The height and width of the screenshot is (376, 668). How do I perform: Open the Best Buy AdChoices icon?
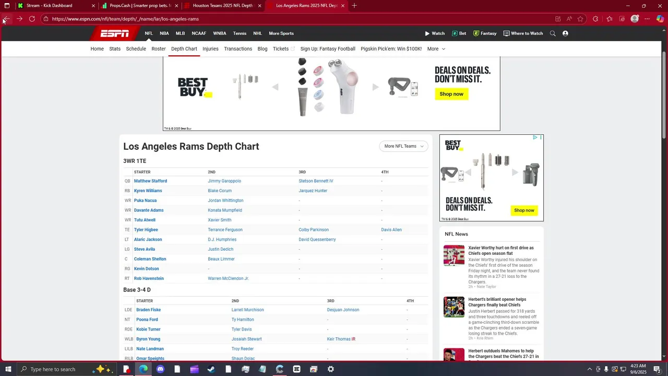(535, 138)
